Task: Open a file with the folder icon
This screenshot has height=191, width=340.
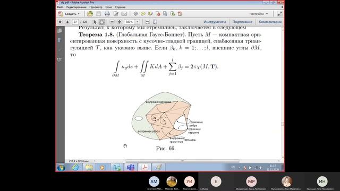Action: [90, 14]
